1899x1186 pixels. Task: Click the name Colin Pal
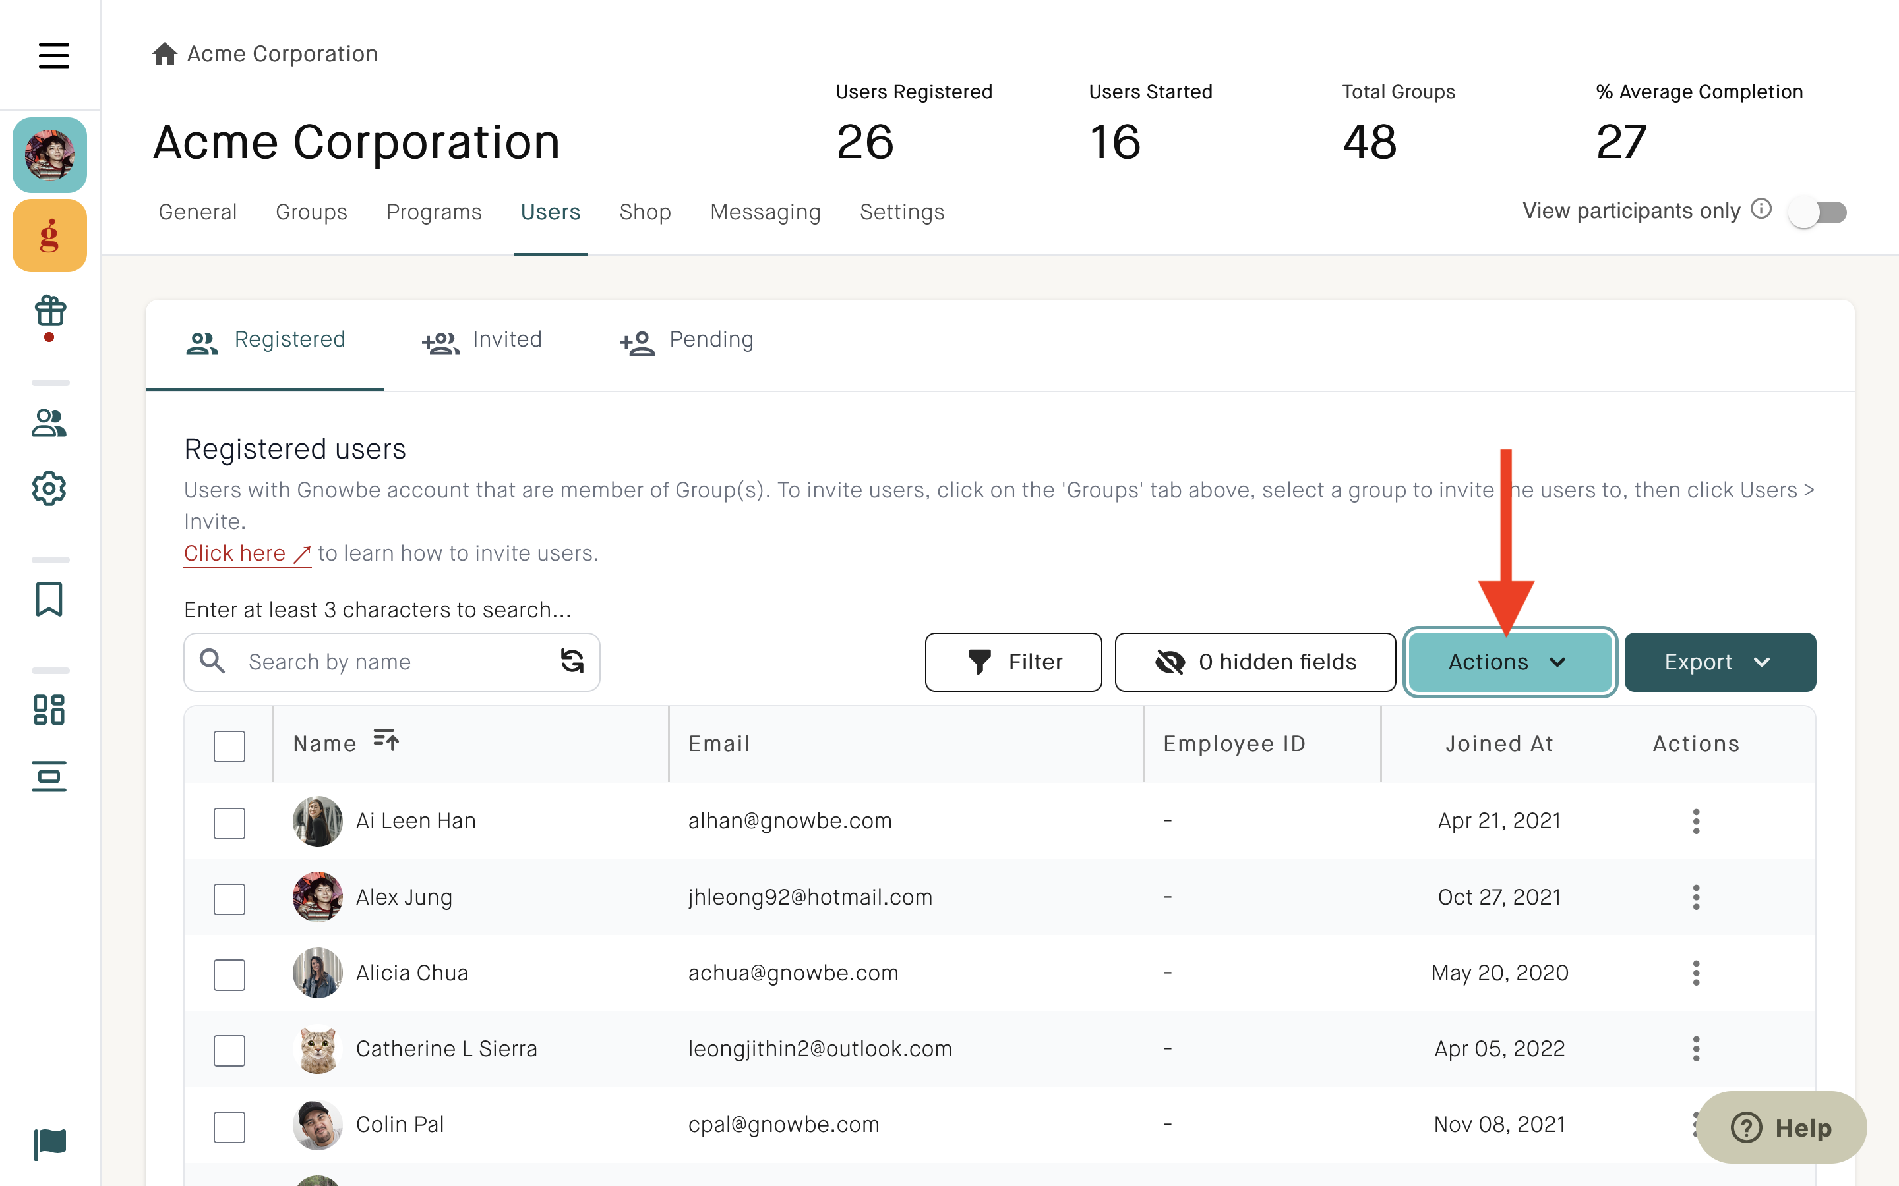pyautogui.click(x=400, y=1125)
